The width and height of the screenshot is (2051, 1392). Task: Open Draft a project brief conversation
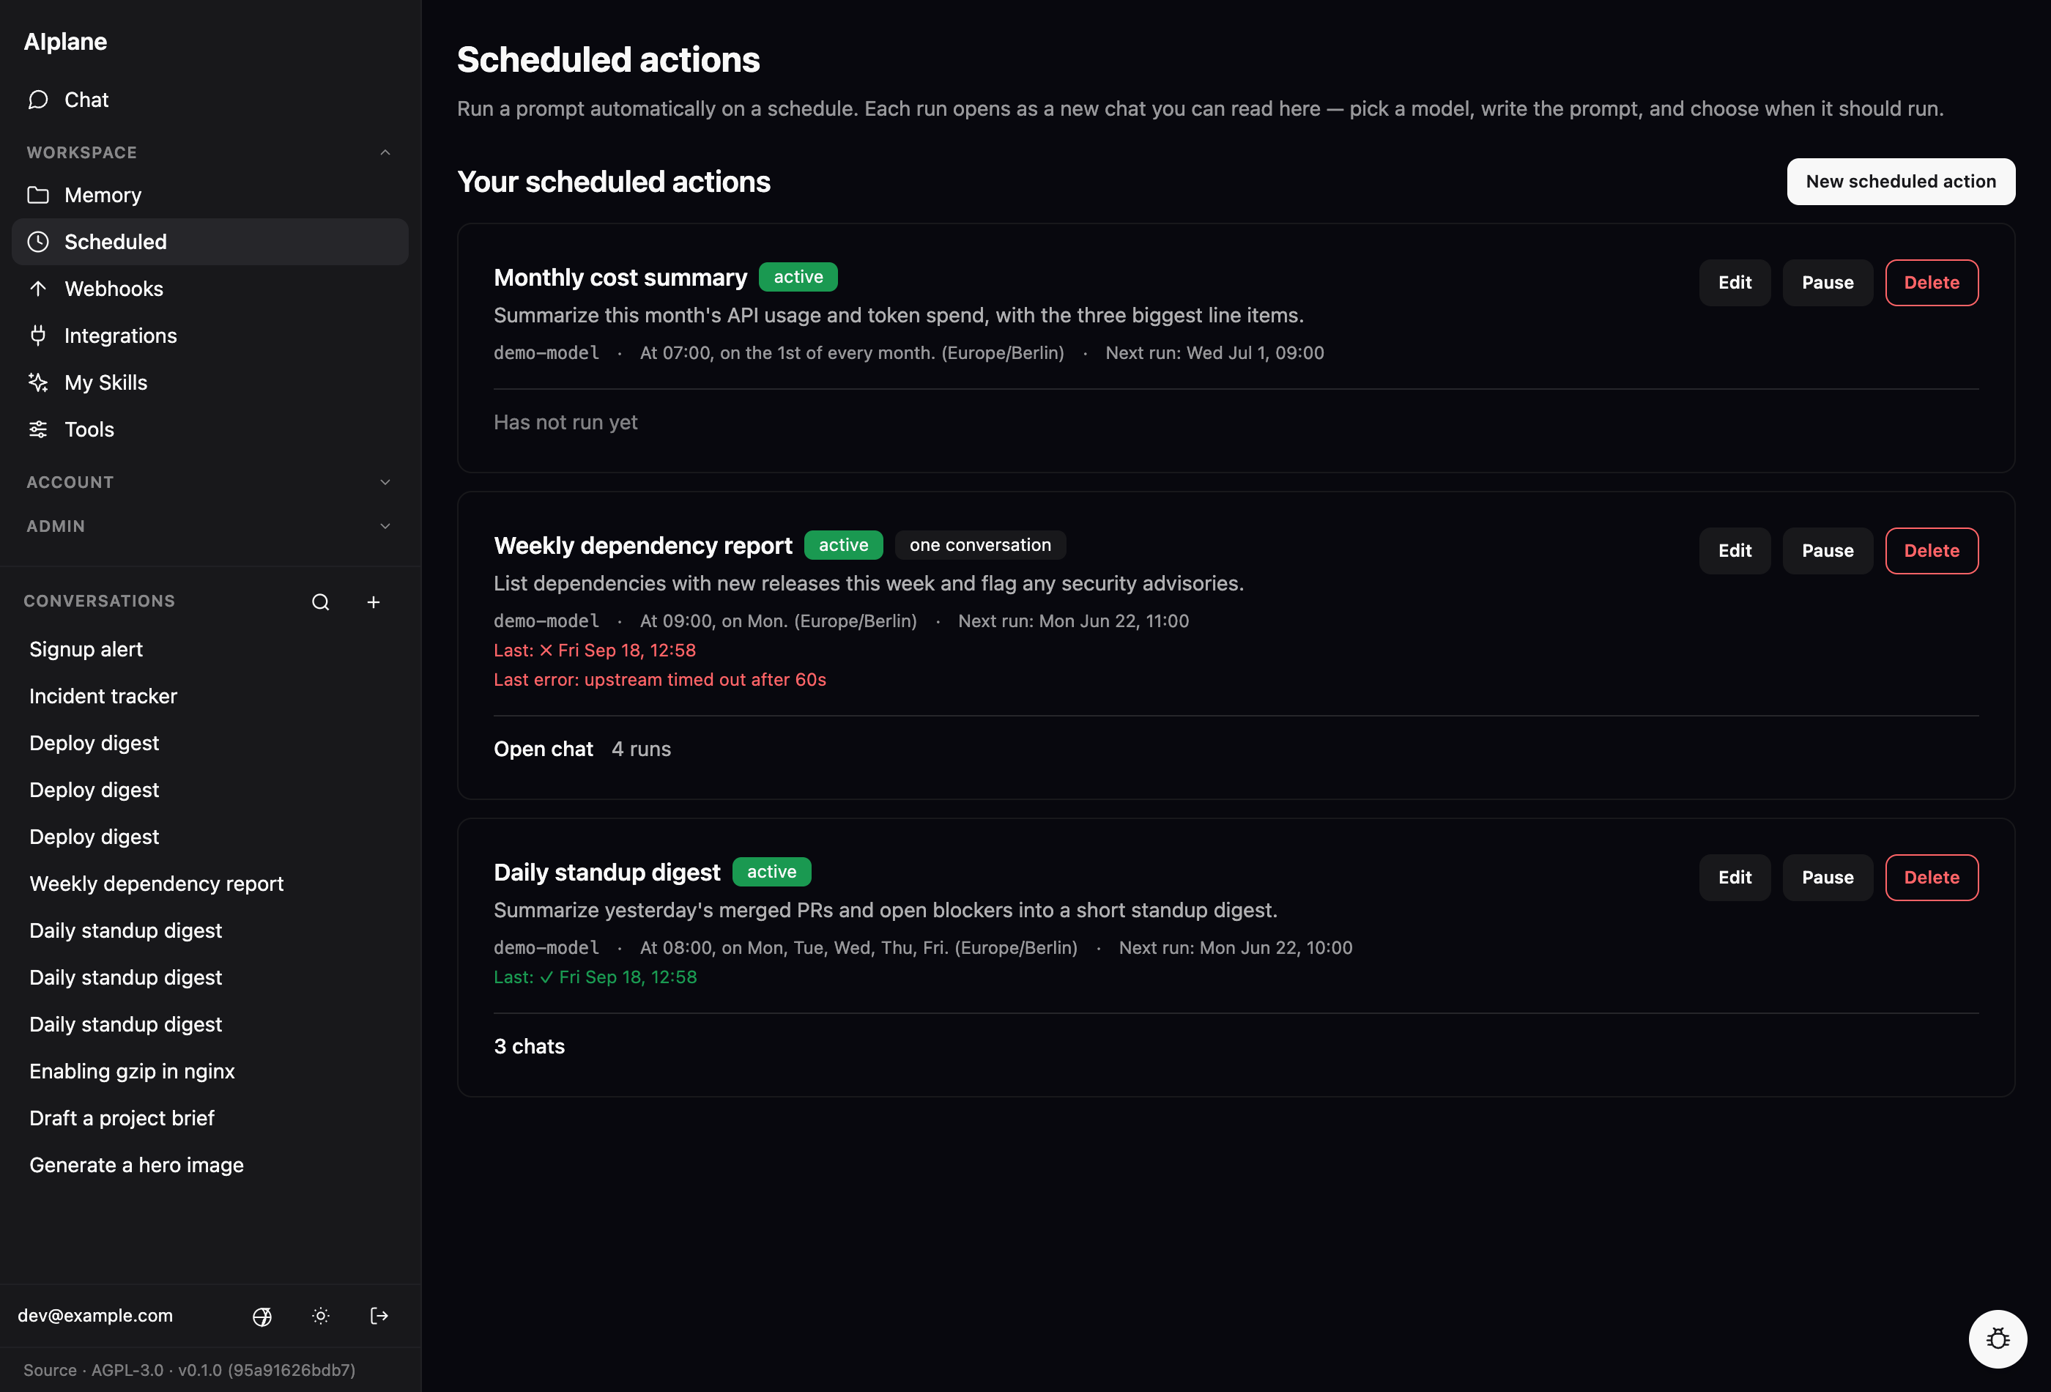210,1119
